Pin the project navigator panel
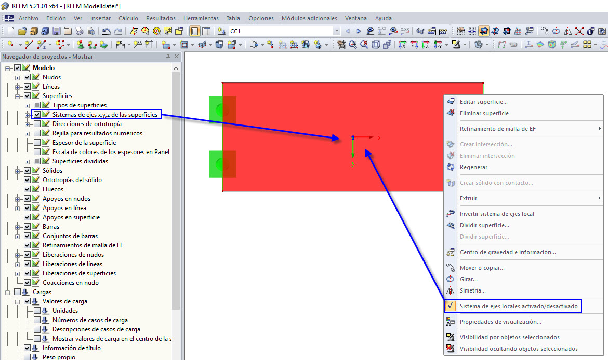 pyautogui.click(x=168, y=57)
